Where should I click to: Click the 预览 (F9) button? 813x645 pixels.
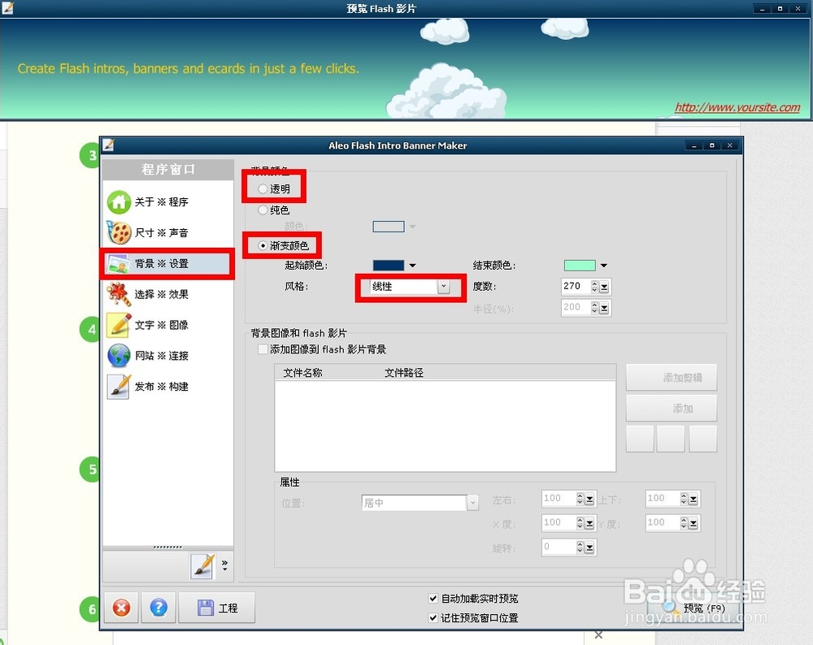pyautogui.click(x=693, y=608)
